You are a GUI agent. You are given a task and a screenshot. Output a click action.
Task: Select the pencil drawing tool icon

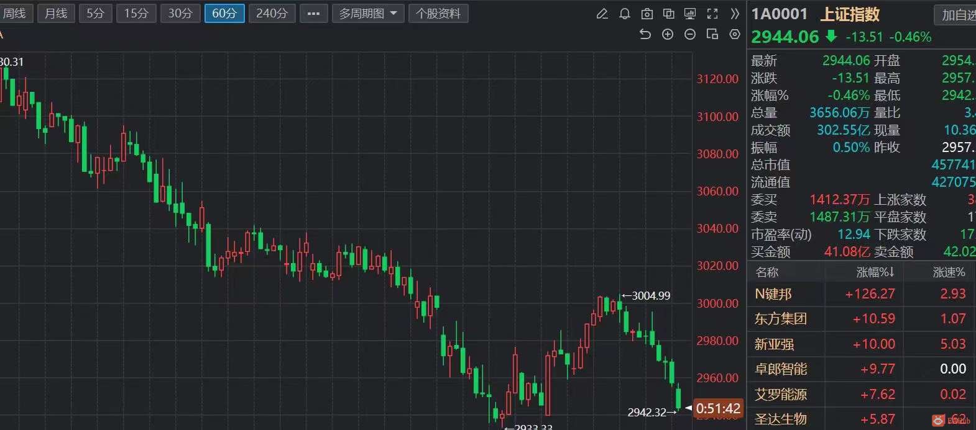click(x=602, y=14)
